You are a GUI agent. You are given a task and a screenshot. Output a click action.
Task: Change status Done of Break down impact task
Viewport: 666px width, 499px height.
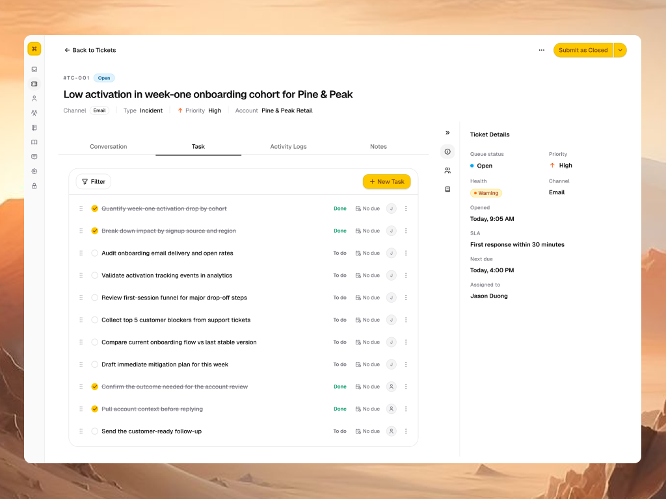(340, 231)
